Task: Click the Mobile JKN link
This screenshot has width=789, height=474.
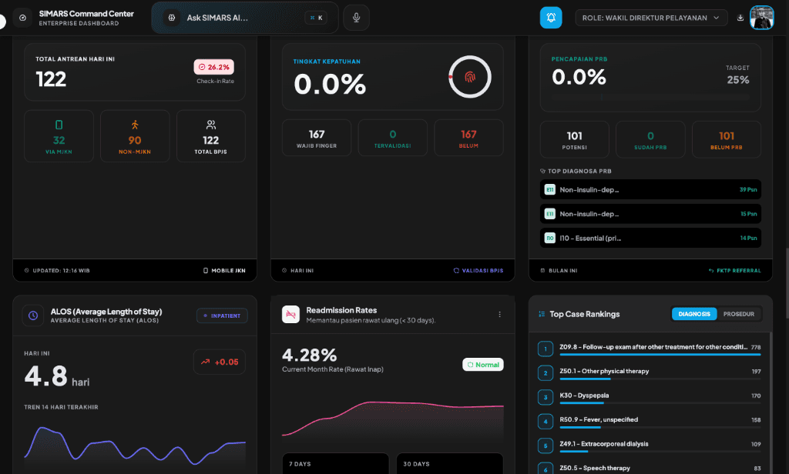Action: [x=223, y=271]
